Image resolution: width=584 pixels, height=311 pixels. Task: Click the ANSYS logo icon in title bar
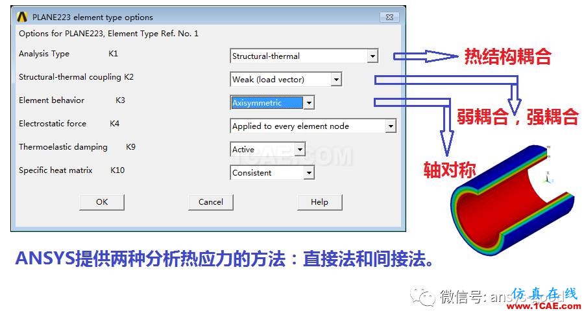coord(22,17)
